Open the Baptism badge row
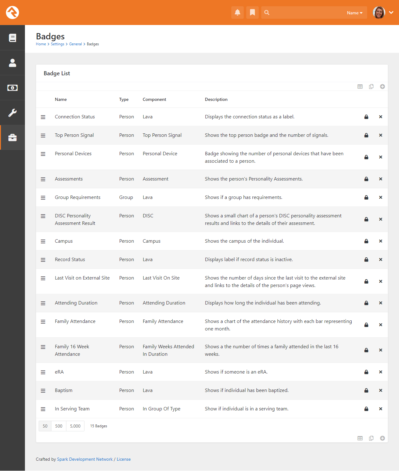Image resolution: width=399 pixels, height=471 pixels. tap(212, 390)
